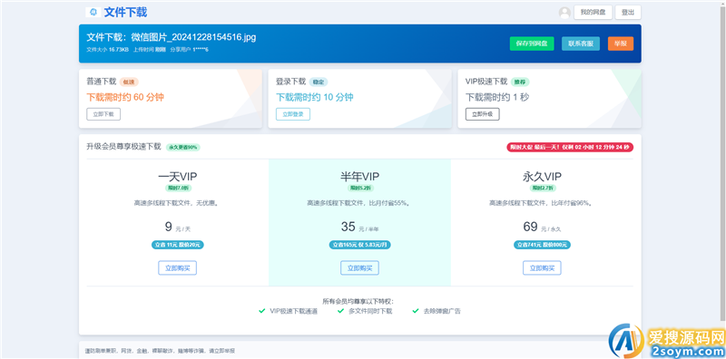This screenshot has width=726, height=359.
Task: Start normal download with 立即下载
Action: pos(103,114)
